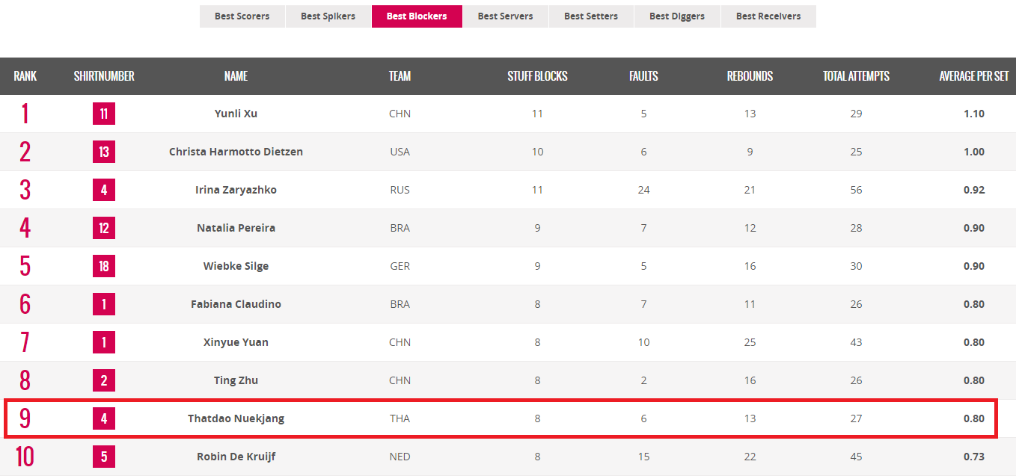Image resolution: width=1016 pixels, height=476 pixels.
Task: Select the Best Blockers tab
Action: coord(417,16)
